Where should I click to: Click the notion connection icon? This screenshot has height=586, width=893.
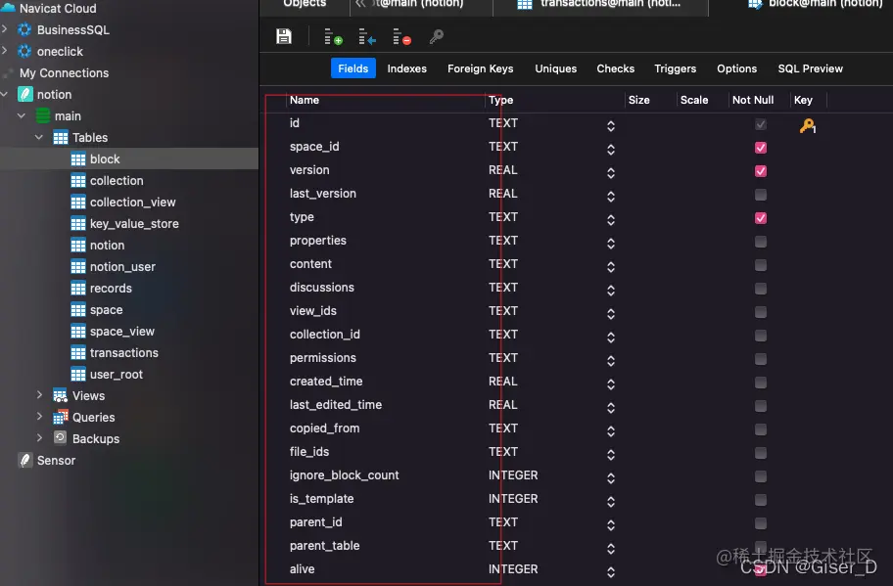coord(25,94)
